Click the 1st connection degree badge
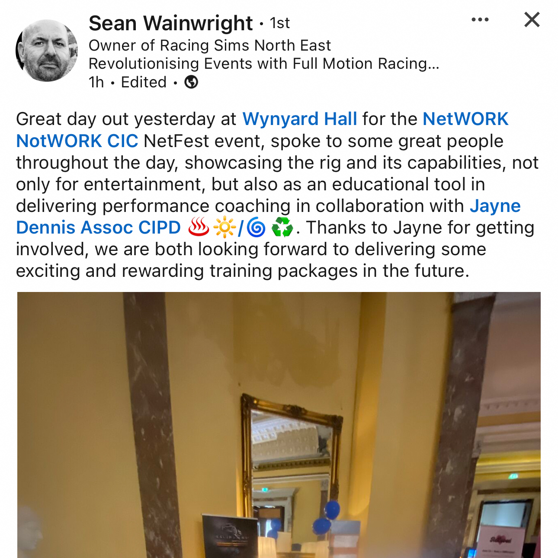This screenshot has height=558, width=558. point(279,23)
